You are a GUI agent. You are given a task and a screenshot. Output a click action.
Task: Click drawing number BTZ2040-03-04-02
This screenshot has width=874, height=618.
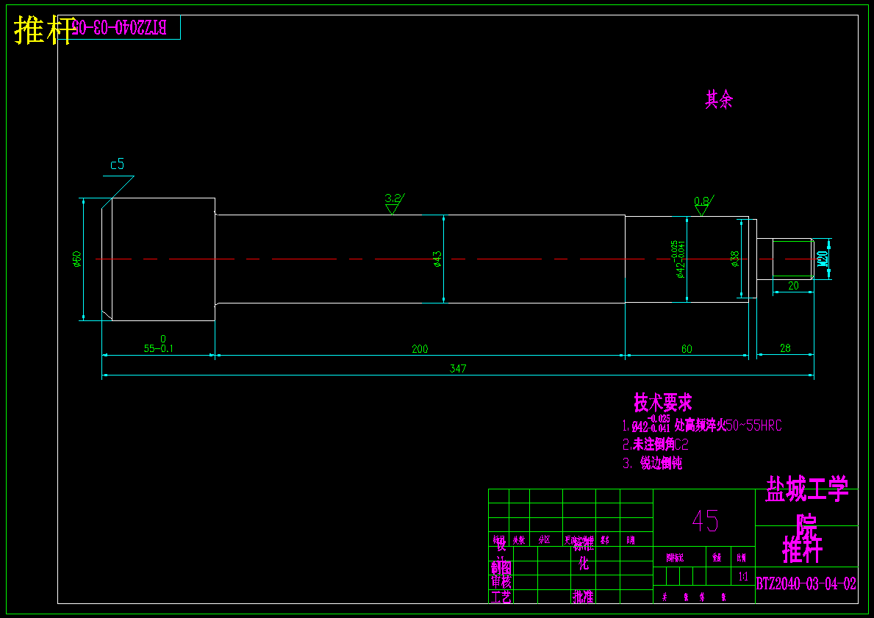[806, 584]
